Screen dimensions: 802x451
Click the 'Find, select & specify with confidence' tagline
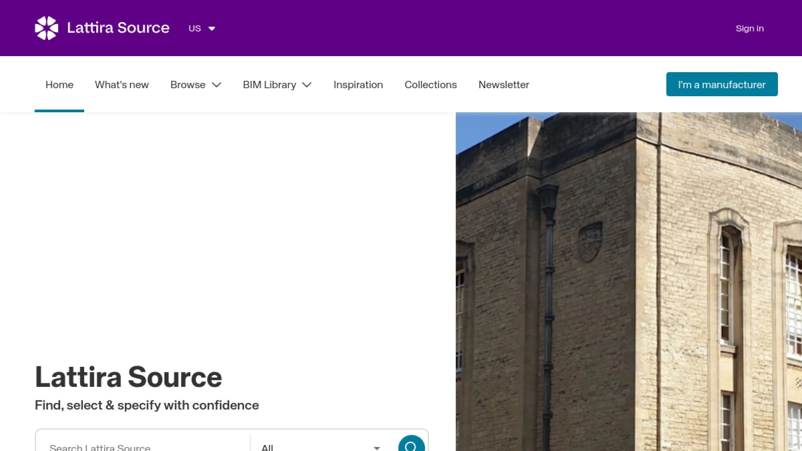(x=147, y=405)
